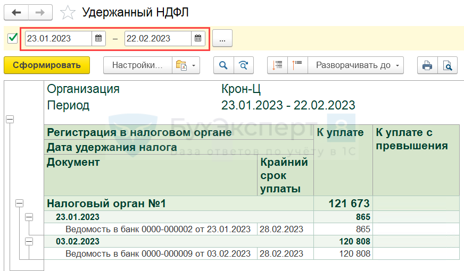
Task: Collapse the 23.01.2023 date group
Action: pyautogui.click(x=29, y=217)
